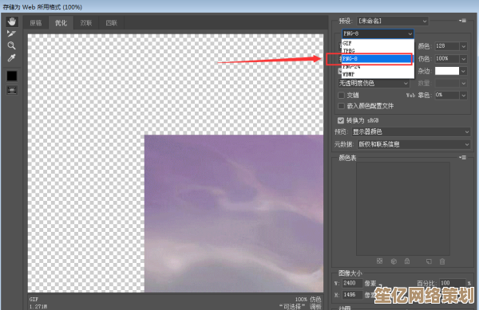Image resolution: width=479 pixels, height=310 pixels.
Task: Open the 预设 preset dropdown
Action: point(392,21)
